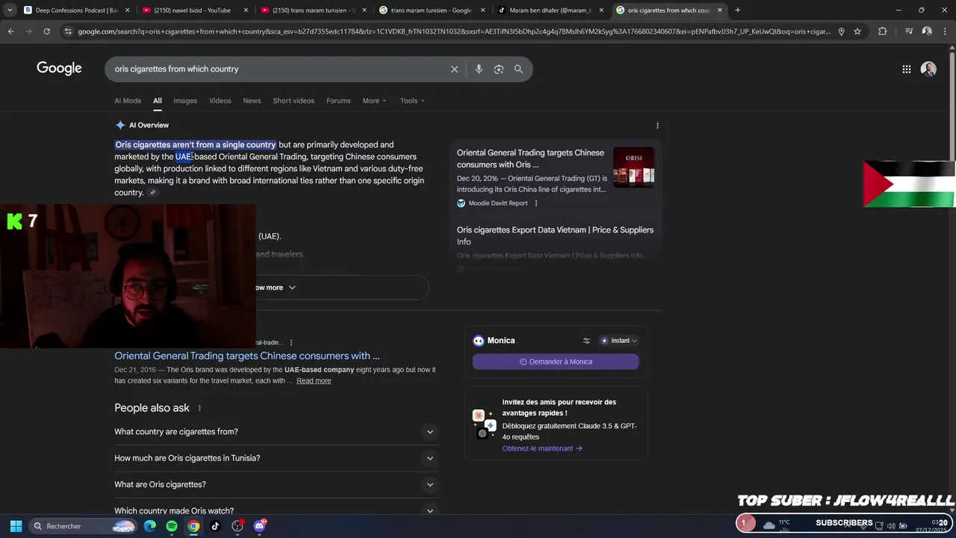Click the browser address bar URL
This screenshot has height=538, width=956.
click(x=453, y=31)
